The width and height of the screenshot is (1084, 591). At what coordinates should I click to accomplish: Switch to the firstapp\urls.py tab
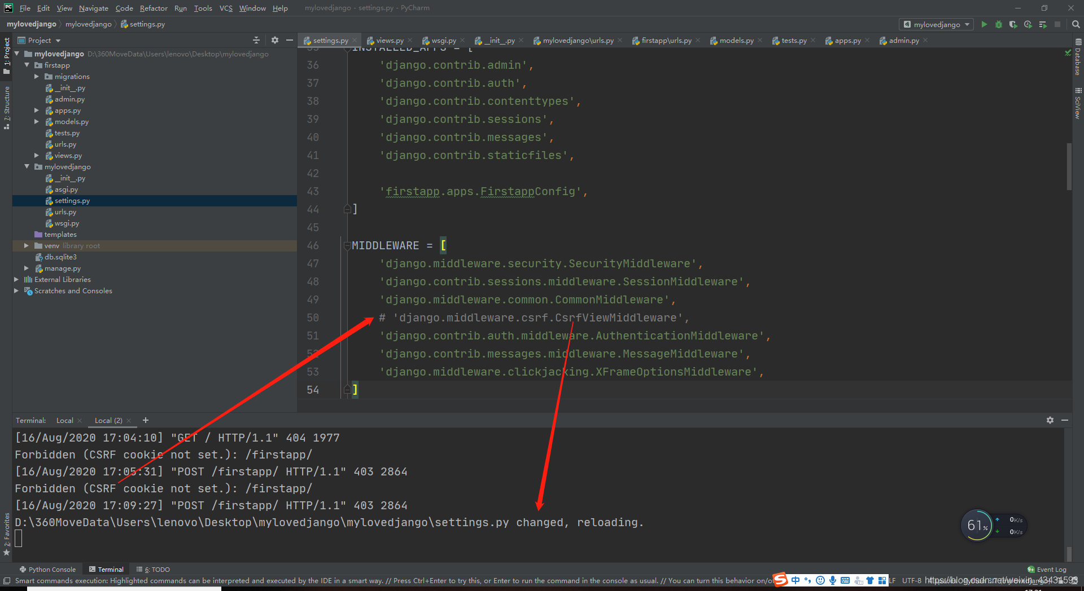tap(666, 41)
